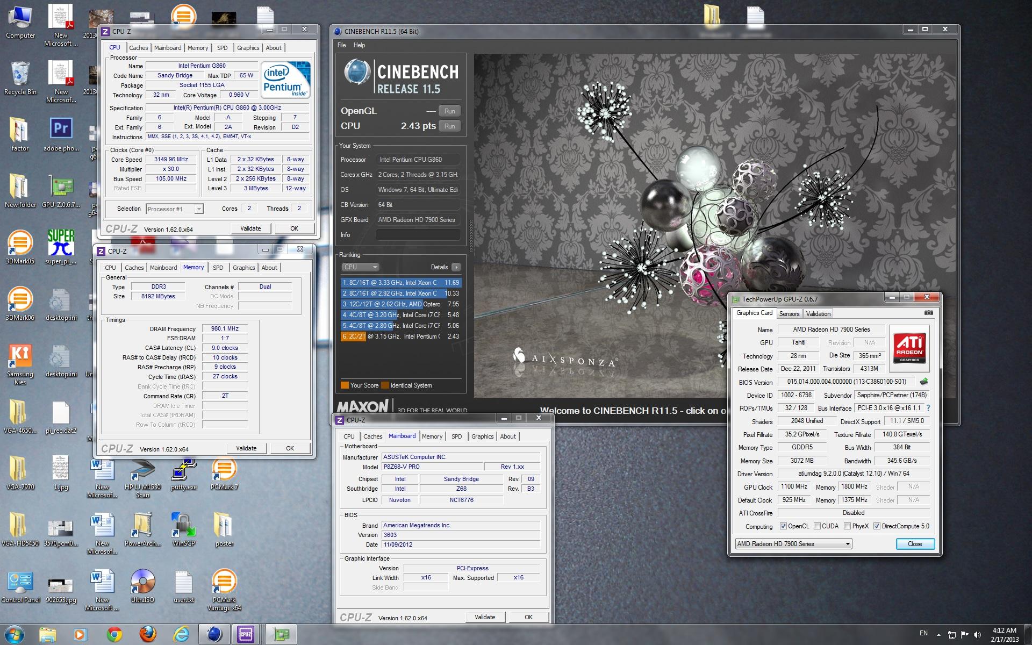Toggle the PhysX checkbox in GPU-Z
The width and height of the screenshot is (1032, 645).
(x=847, y=526)
